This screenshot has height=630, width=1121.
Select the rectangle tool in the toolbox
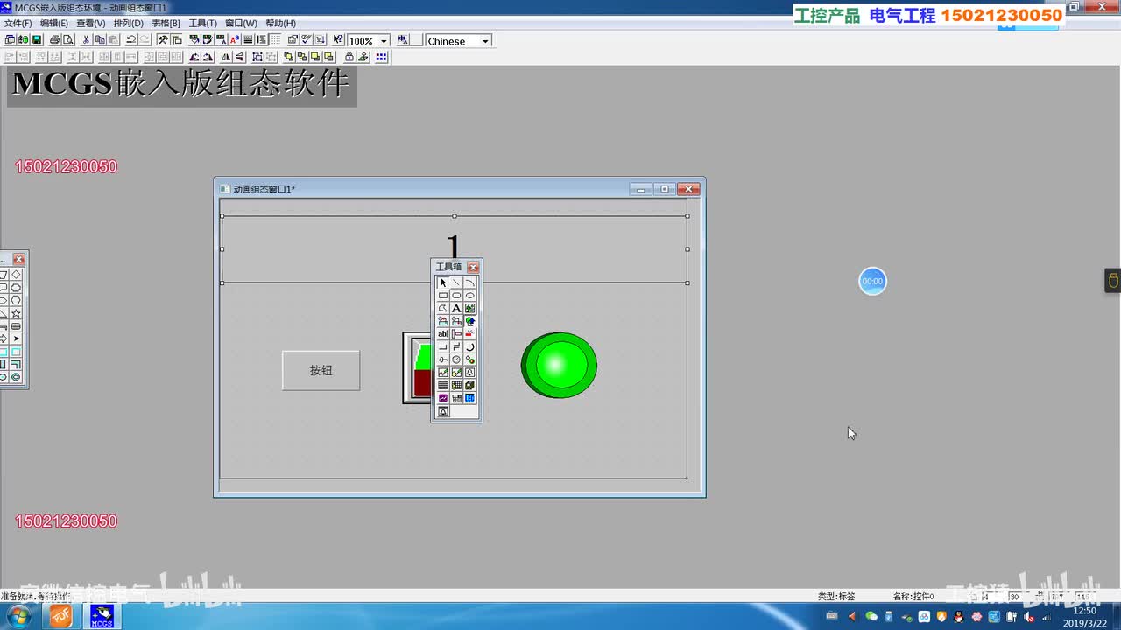[x=443, y=296]
